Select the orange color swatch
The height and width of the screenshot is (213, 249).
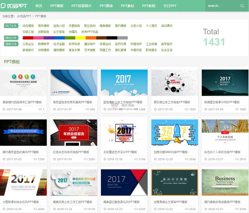91,38
